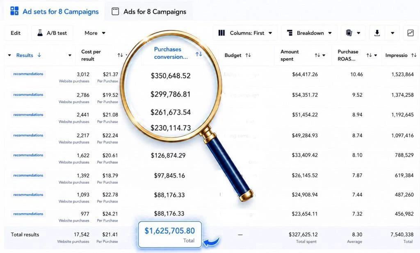The image size is (420, 253).
Task: Expand the More dropdown menu
Action: click(x=95, y=33)
